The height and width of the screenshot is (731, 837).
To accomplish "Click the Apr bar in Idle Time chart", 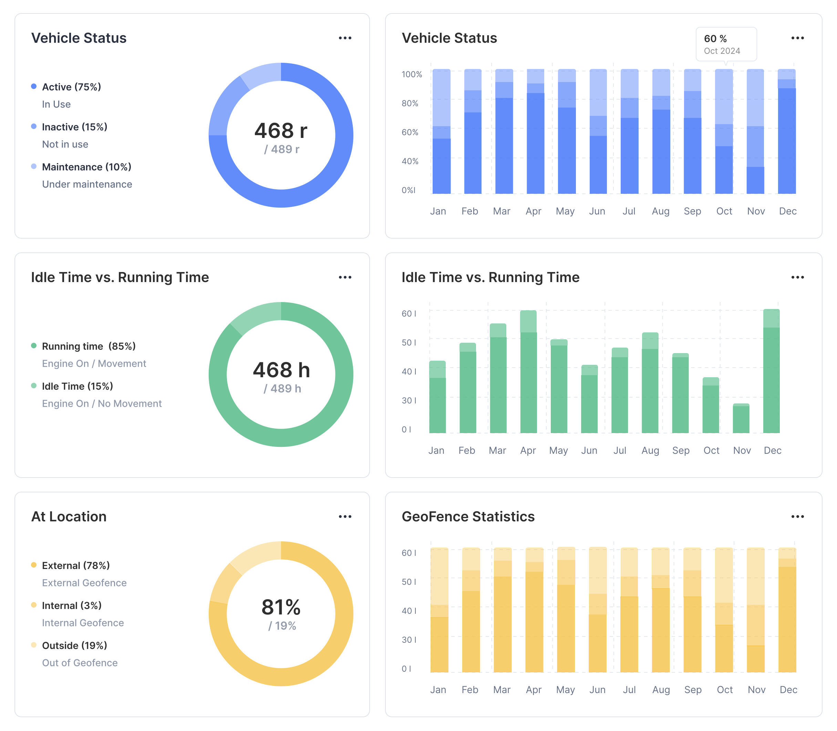I will click(528, 372).
